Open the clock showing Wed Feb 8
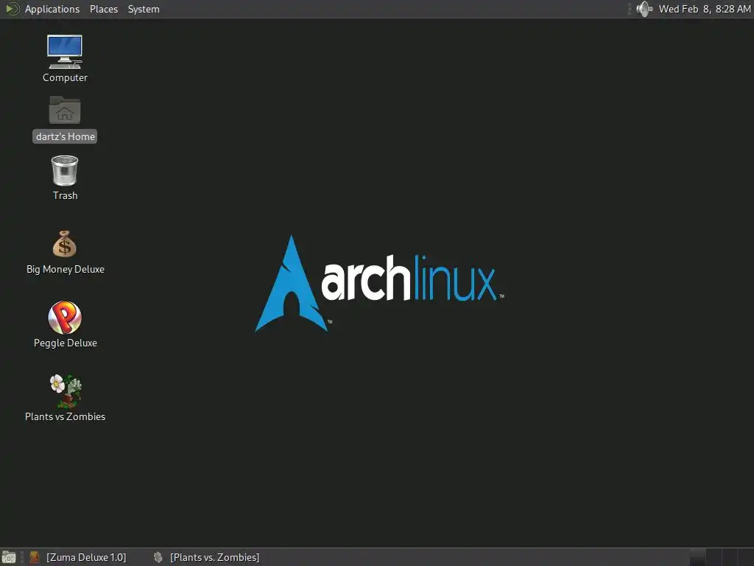The image size is (754, 566). tap(705, 9)
